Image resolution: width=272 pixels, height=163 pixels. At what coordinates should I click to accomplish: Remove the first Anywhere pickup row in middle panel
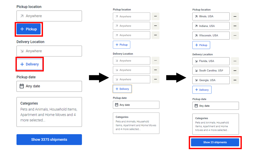(x=155, y=16)
